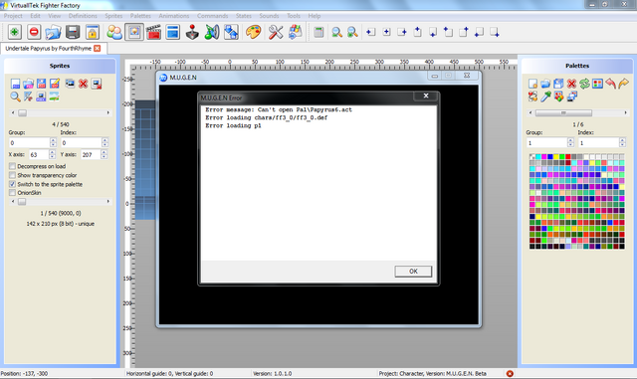Enable Decompress on load checkbox
637x379 pixels.
tap(13, 166)
